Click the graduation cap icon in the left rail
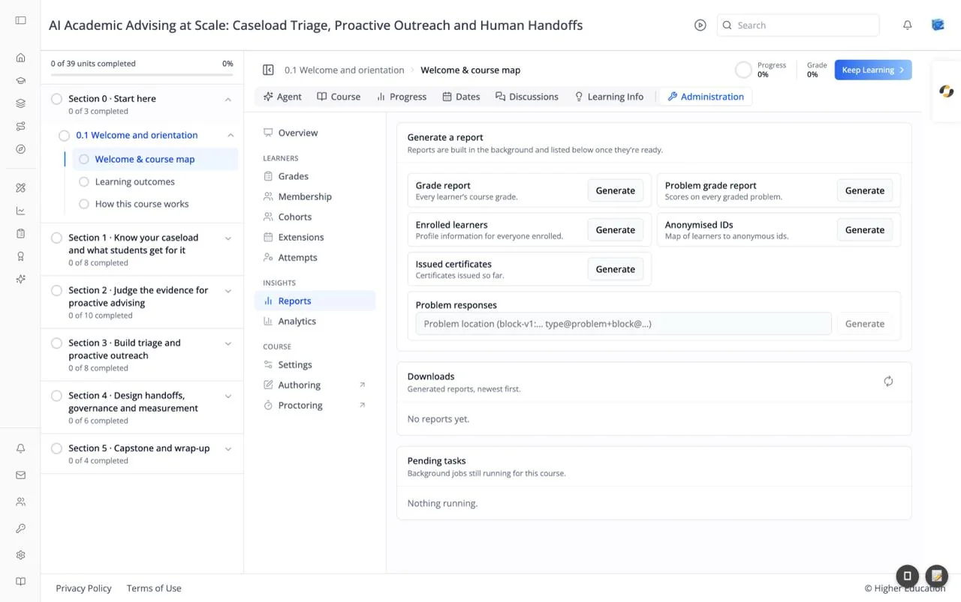 click(20, 81)
